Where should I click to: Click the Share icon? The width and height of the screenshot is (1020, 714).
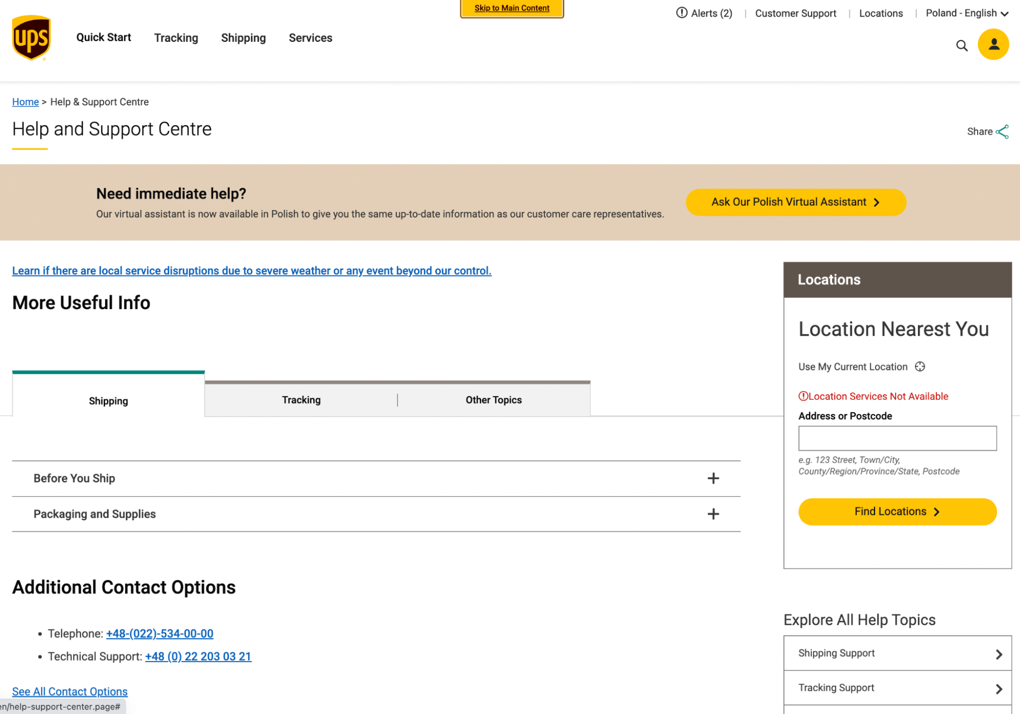pyautogui.click(x=1002, y=132)
